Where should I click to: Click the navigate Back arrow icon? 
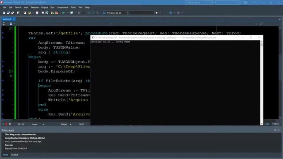(171, 13)
